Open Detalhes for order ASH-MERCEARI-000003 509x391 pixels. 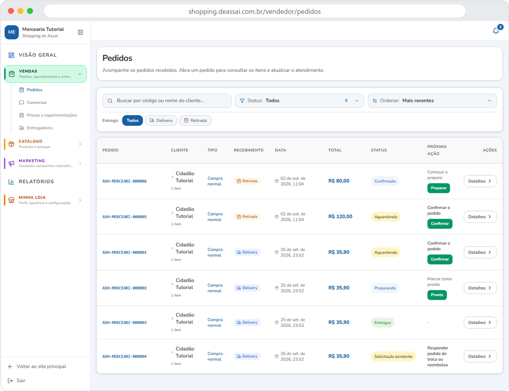pyautogui.click(x=480, y=323)
